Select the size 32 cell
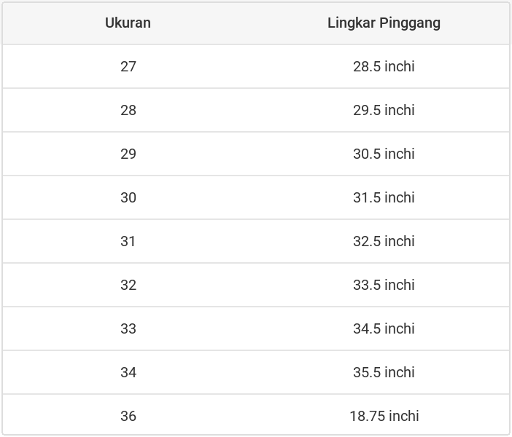512x437 pixels. click(128, 285)
